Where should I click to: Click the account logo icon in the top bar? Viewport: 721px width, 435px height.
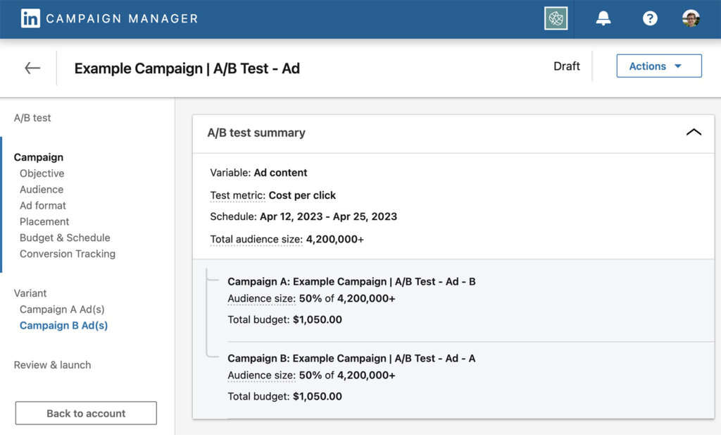coord(556,18)
